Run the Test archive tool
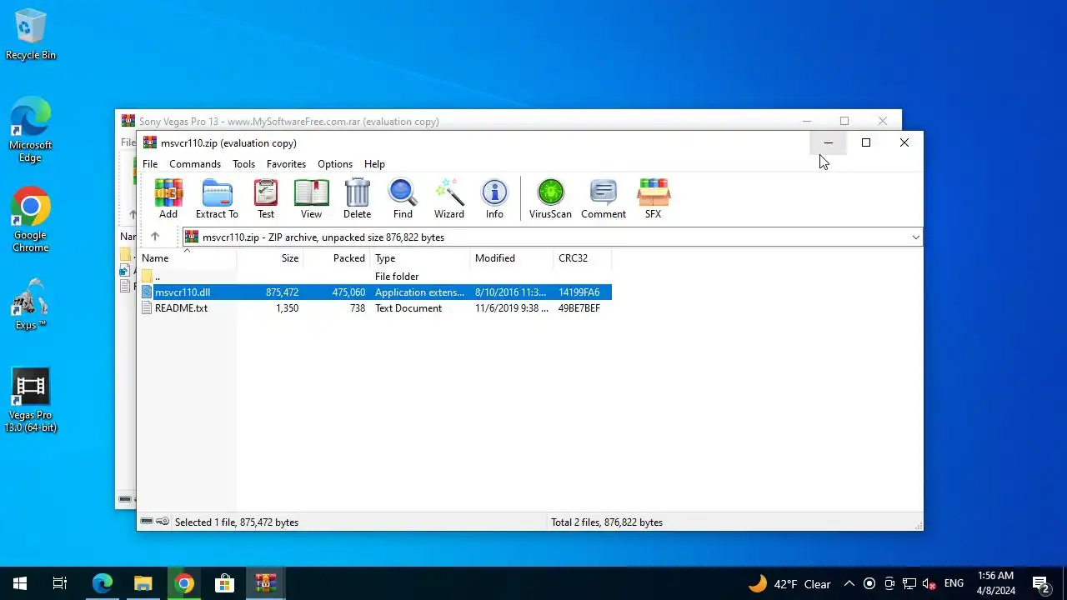The image size is (1067, 600). click(x=266, y=199)
